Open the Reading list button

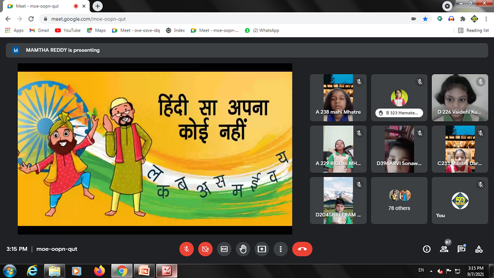tap(473, 30)
